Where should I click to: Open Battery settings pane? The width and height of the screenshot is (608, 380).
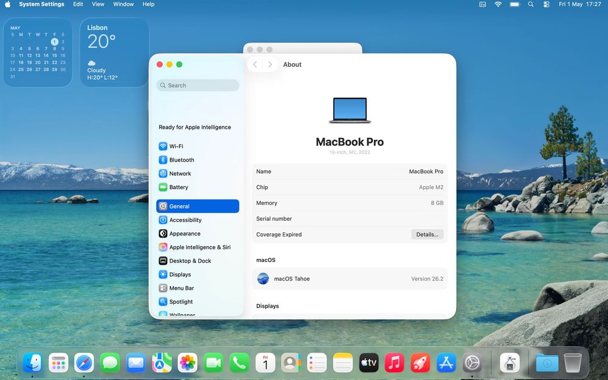pyautogui.click(x=198, y=187)
